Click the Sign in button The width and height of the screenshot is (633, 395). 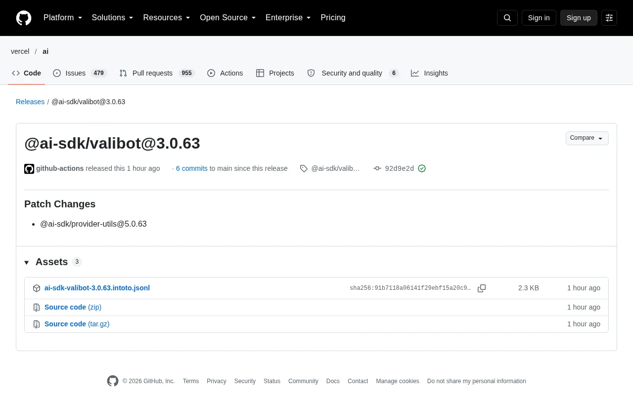[x=539, y=18]
